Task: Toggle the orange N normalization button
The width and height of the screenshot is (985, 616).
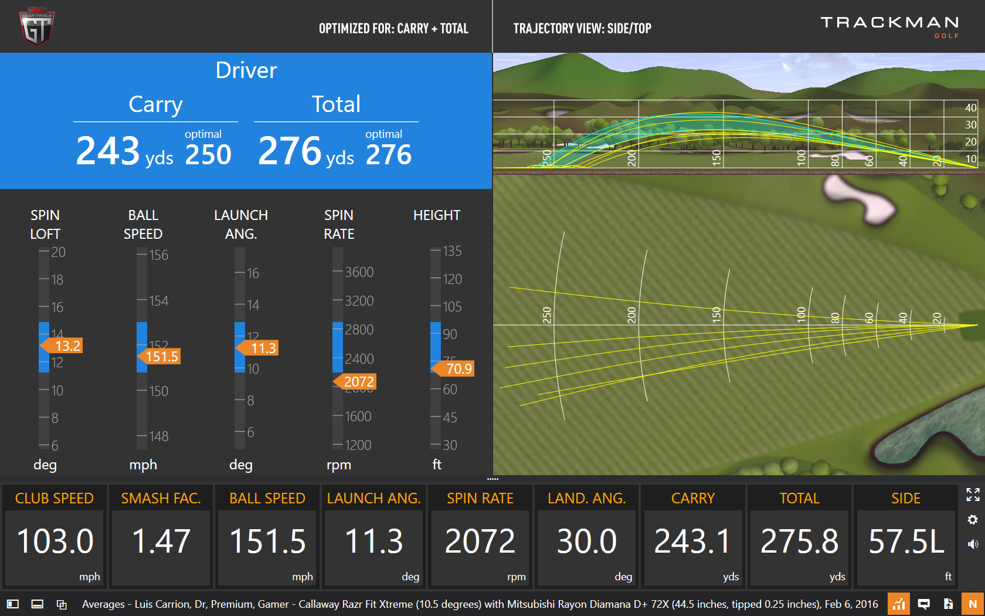Action: pos(973,604)
